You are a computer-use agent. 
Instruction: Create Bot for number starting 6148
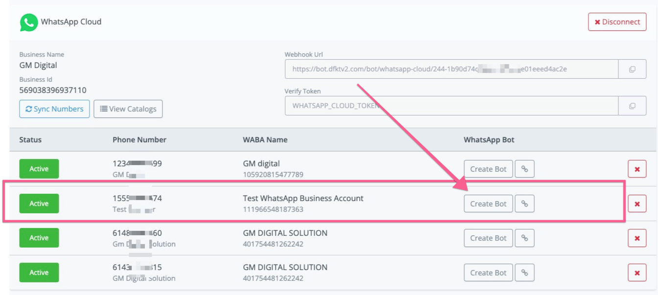(x=488, y=238)
